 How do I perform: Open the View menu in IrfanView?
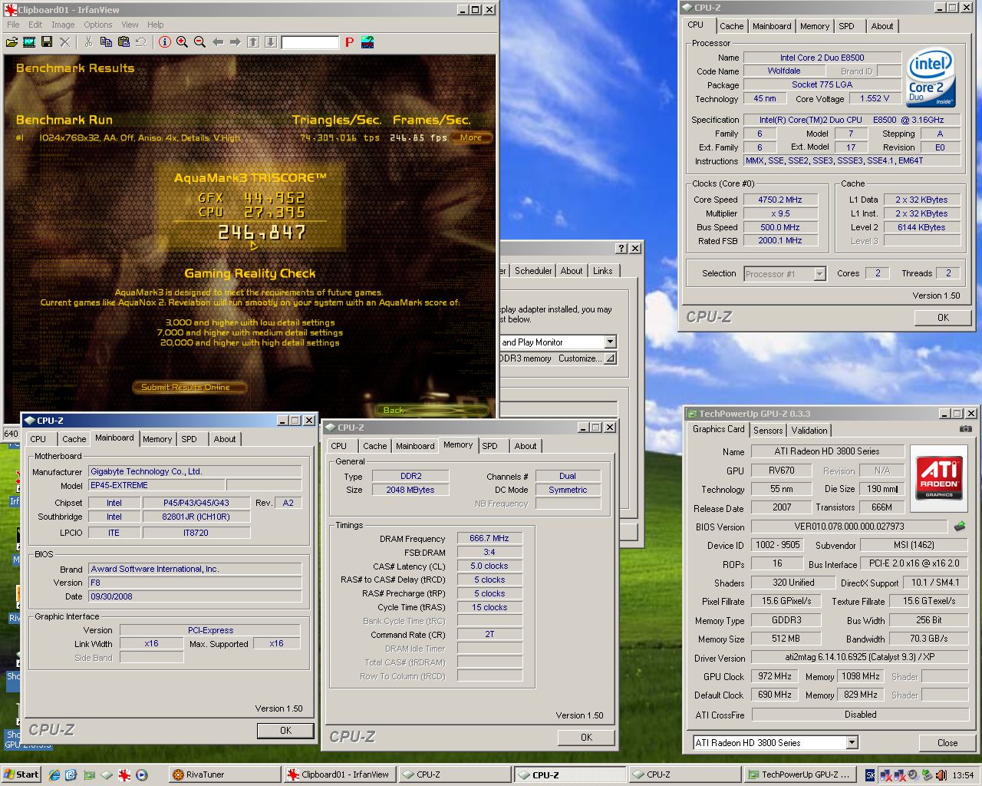pos(130,25)
